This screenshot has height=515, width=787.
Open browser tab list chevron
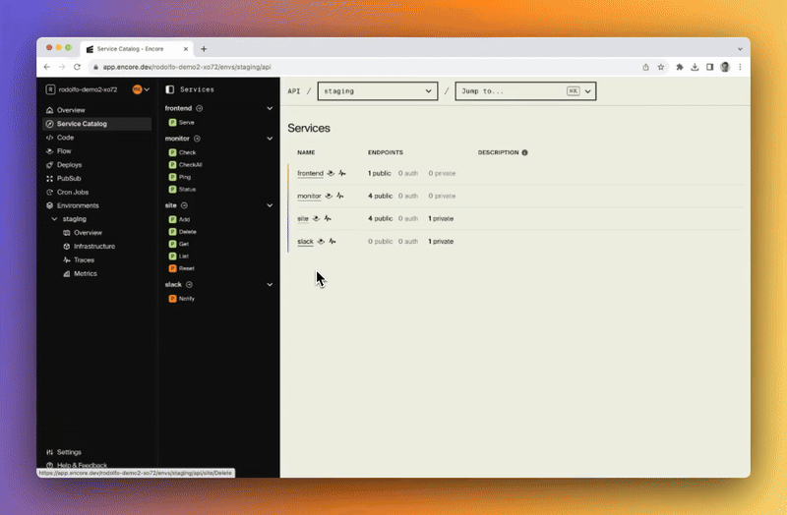tap(740, 49)
